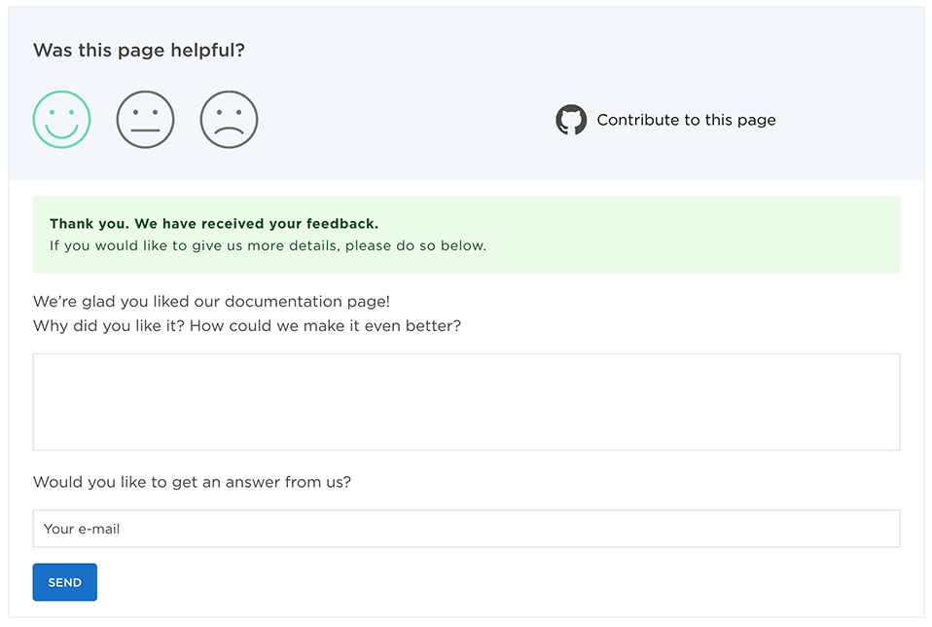Click the green thank-you confirmation banner

point(465,234)
